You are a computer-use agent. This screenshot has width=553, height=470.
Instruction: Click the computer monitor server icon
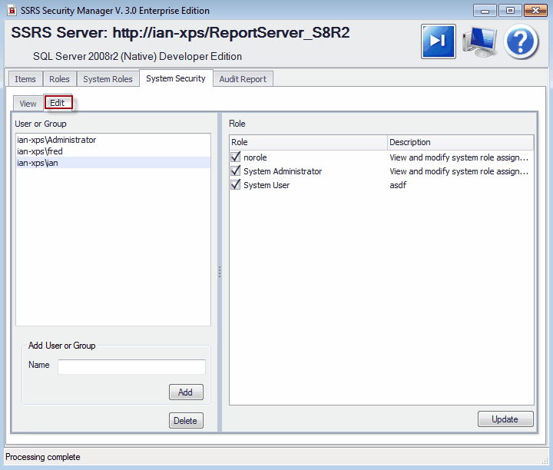point(479,41)
